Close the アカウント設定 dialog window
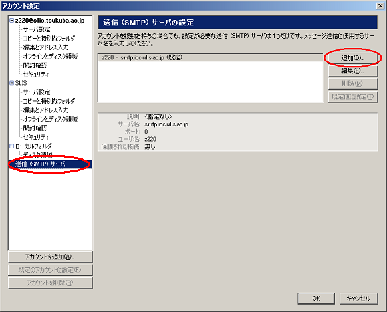The image size is (387, 312). tap(380, 6)
